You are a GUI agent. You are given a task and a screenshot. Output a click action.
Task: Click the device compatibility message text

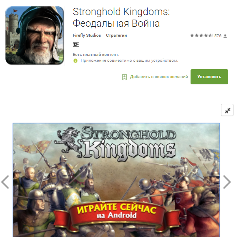(x=130, y=61)
